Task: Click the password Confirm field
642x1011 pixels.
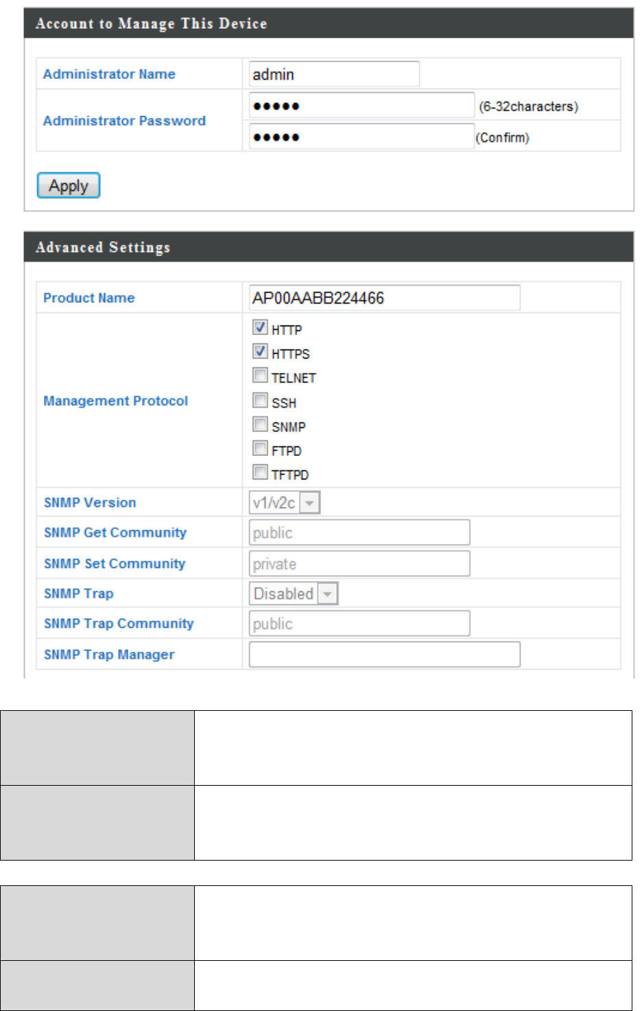Action: coord(361,137)
